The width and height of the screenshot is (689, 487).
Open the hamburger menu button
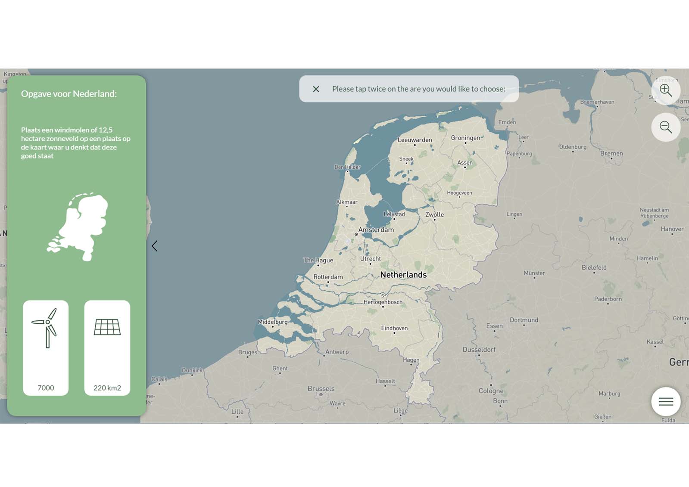(x=666, y=402)
